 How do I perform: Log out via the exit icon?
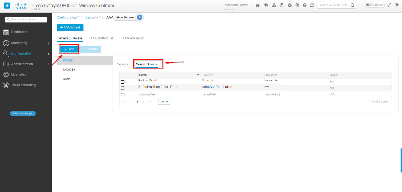tap(397, 5)
